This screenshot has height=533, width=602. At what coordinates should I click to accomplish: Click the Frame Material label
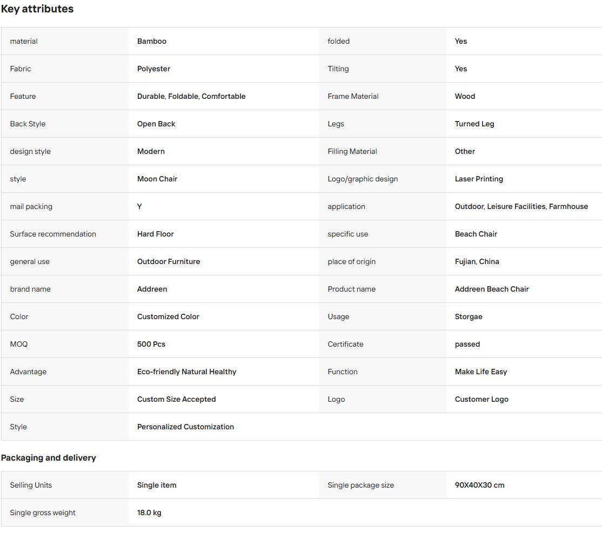353,96
